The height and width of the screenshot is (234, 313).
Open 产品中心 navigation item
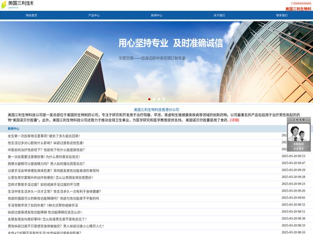[94, 15]
